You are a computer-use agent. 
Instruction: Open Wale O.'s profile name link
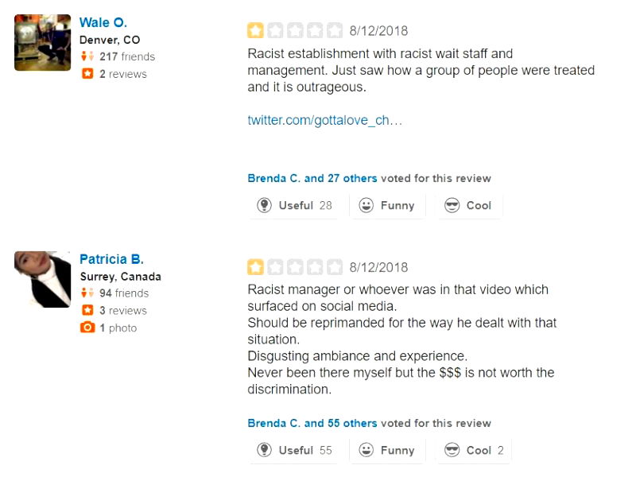tap(103, 22)
